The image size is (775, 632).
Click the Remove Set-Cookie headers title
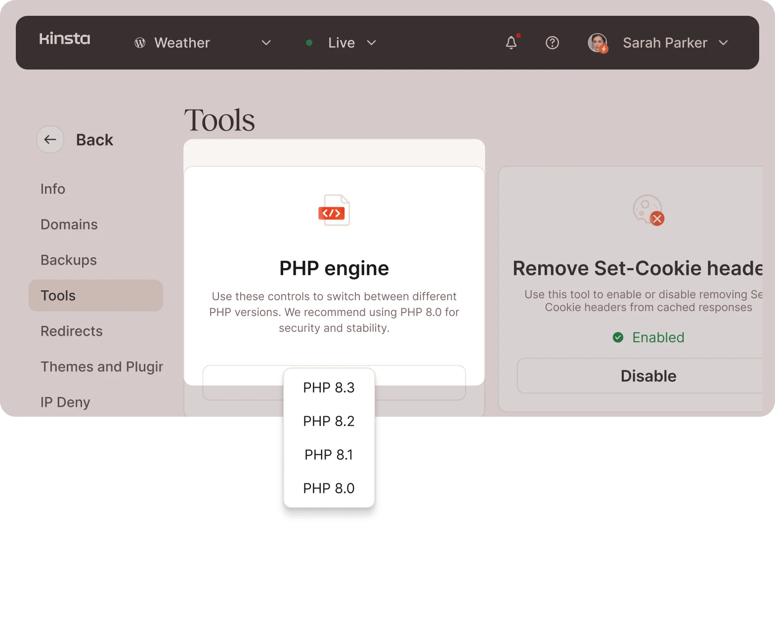(x=638, y=268)
